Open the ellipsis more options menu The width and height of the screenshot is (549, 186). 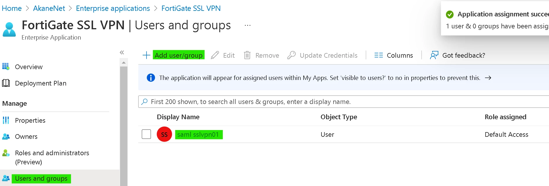coord(247,25)
